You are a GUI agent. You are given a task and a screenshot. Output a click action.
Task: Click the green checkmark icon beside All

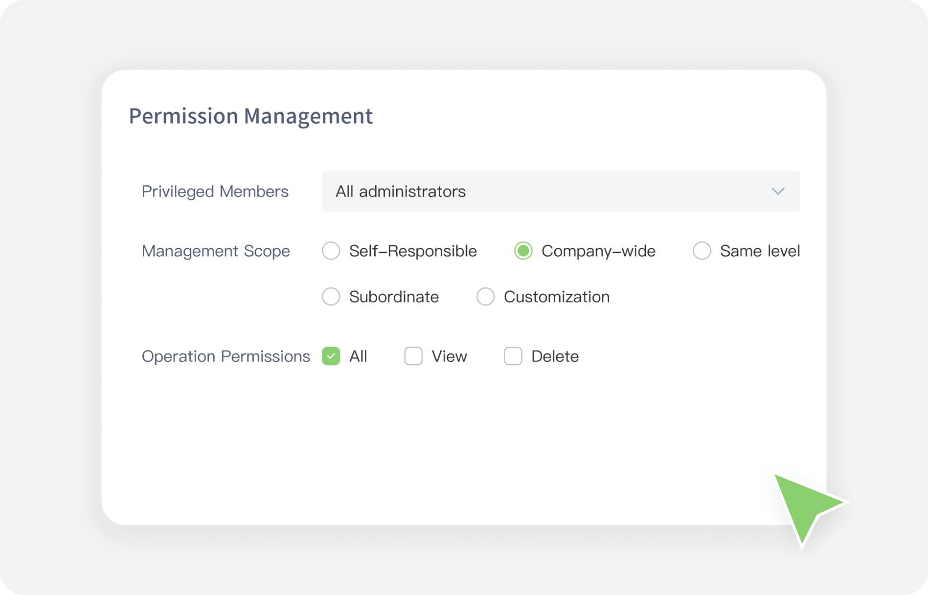point(331,356)
